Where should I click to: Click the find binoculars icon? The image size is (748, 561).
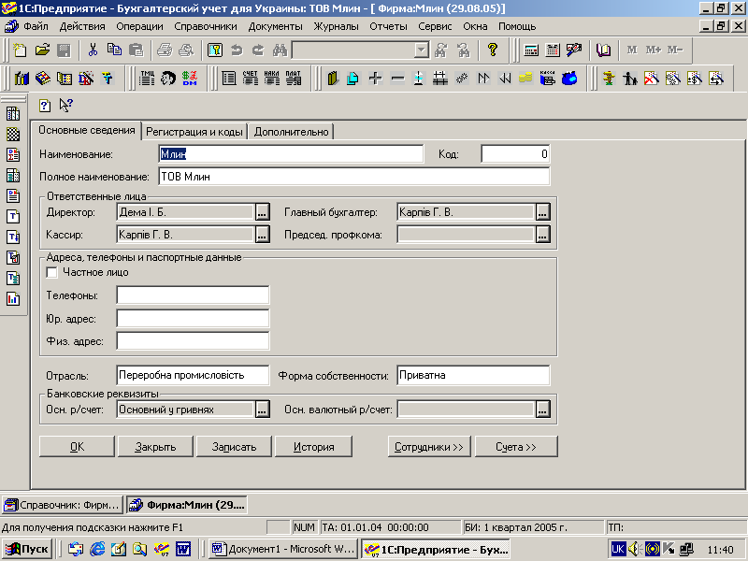click(x=280, y=50)
